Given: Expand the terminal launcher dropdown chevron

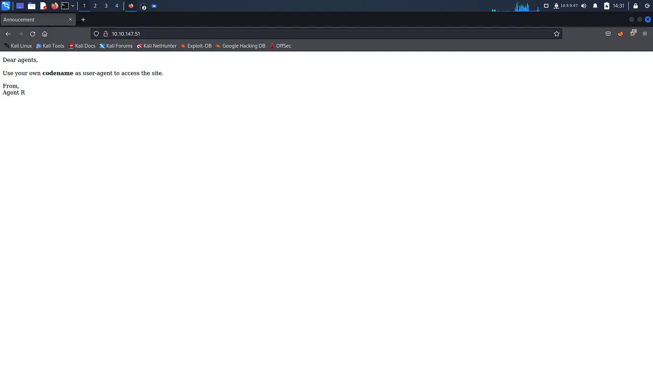Looking at the screenshot, I should click(73, 5).
